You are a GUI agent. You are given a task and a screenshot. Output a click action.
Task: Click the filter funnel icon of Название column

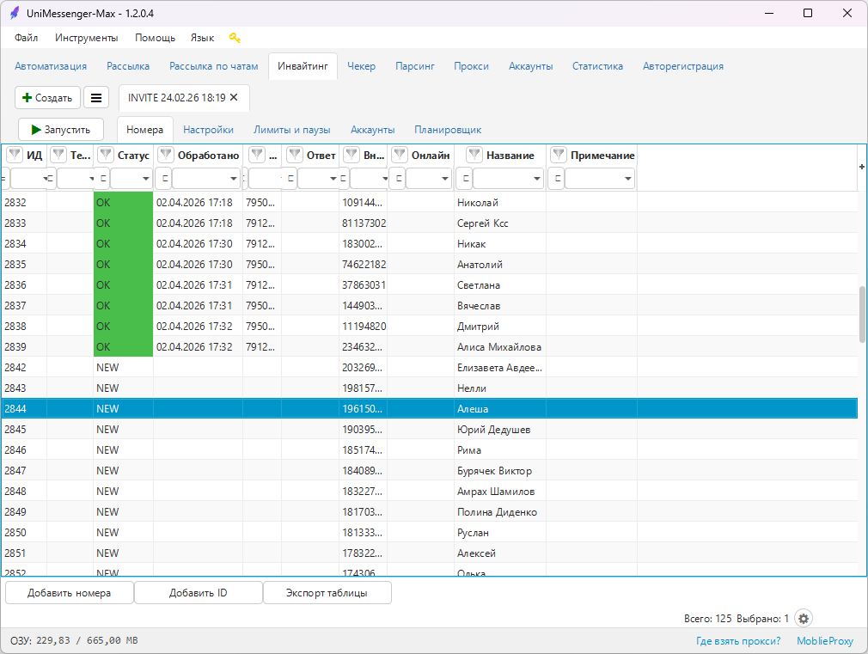[x=474, y=155]
